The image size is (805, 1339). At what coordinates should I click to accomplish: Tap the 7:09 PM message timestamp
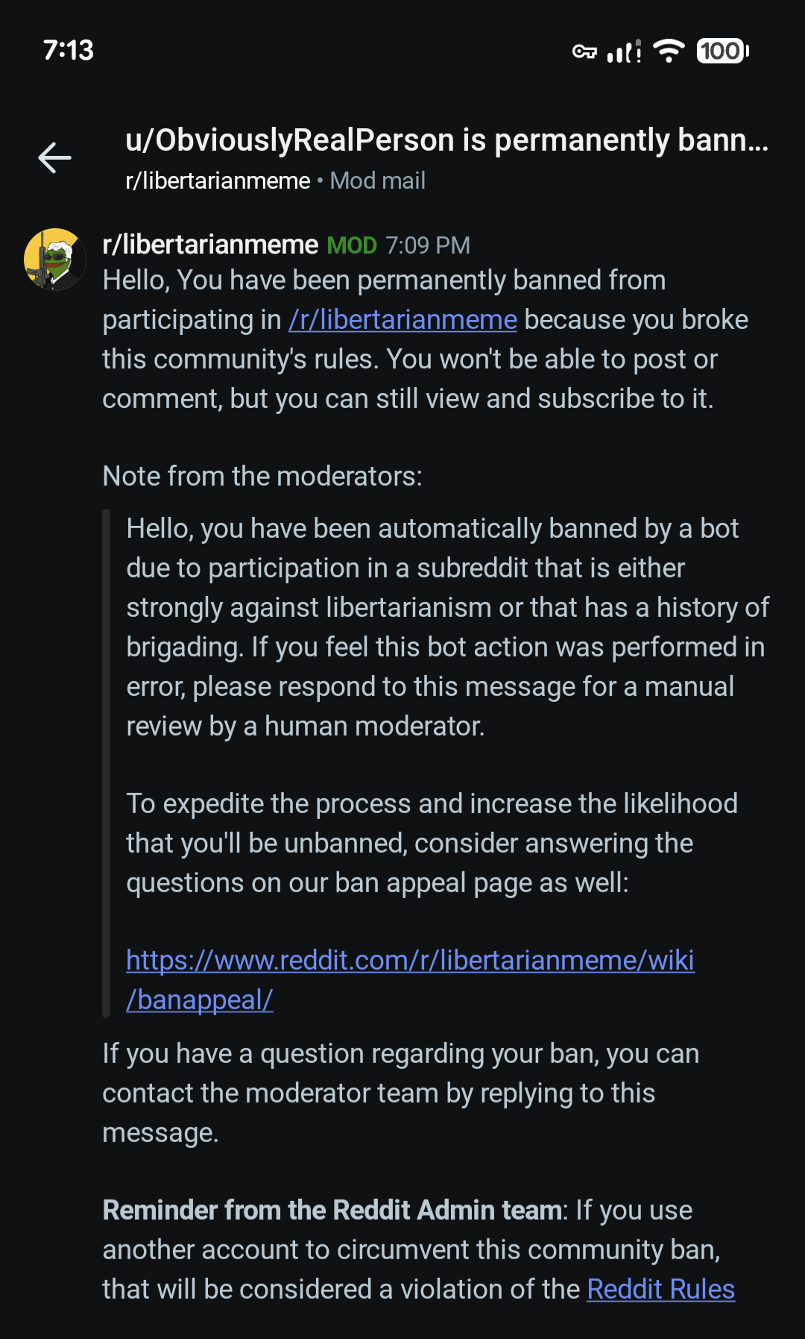tap(428, 245)
